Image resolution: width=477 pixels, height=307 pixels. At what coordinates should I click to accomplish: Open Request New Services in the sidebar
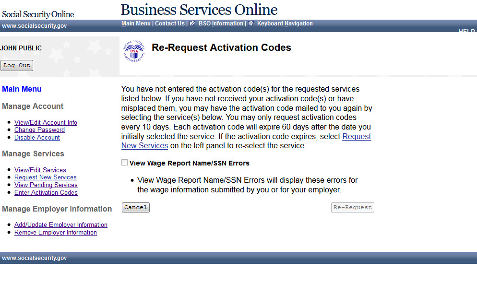pyautogui.click(x=45, y=177)
